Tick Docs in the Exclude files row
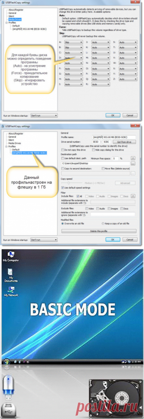Viewport: 144px width, 419px height. click(x=122, y=208)
